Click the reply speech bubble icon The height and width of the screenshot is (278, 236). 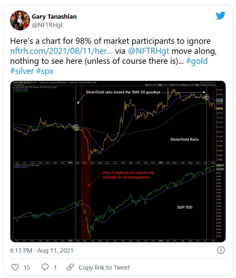click(45, 267)
